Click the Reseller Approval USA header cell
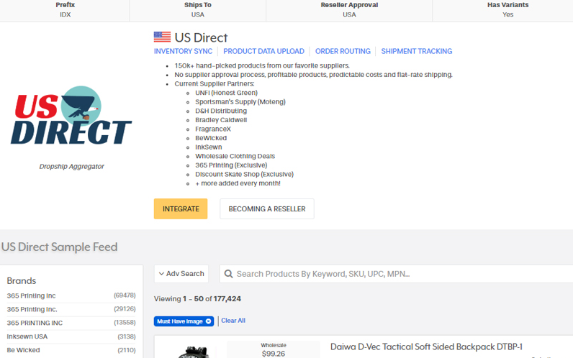 349,10
